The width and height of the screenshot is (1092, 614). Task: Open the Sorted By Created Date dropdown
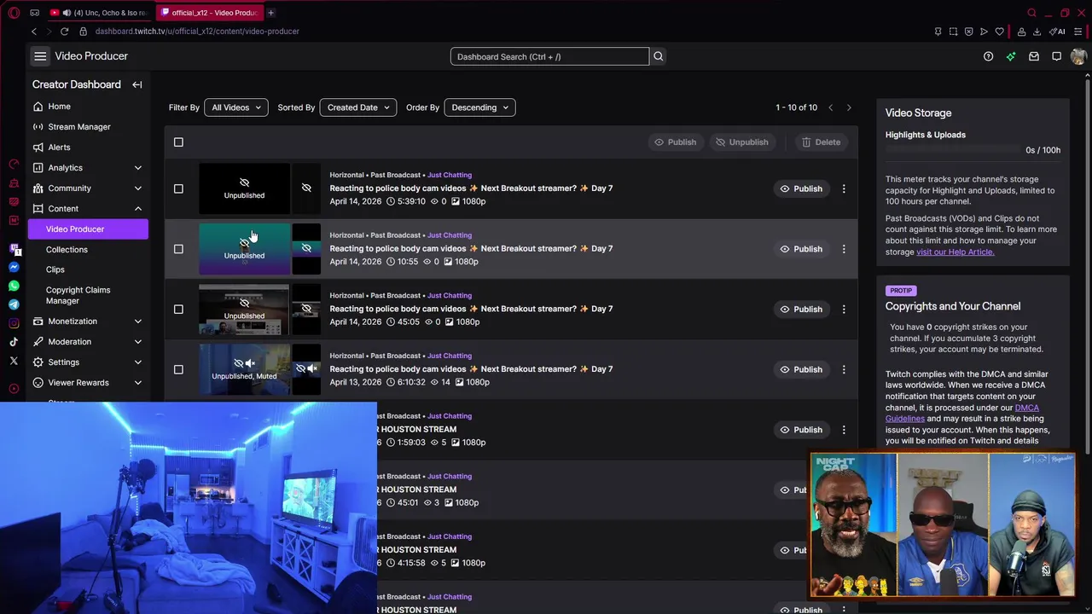click(357, 107)
